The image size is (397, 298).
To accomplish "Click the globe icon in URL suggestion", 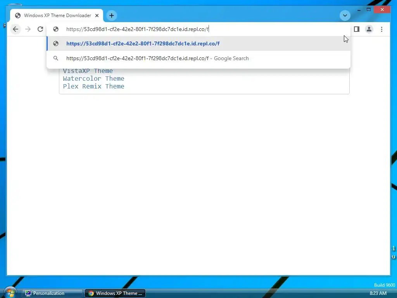I will (56, 43).
